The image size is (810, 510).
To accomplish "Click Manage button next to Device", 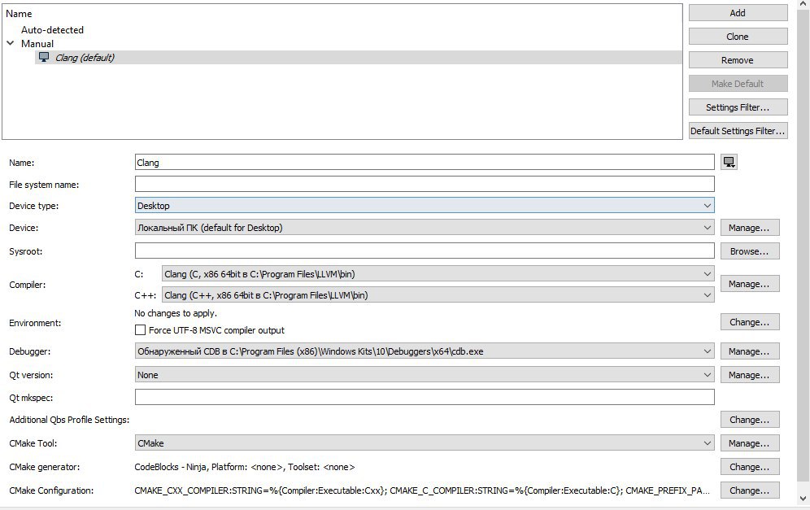I will pyautogui.click(x=750, y=228).
